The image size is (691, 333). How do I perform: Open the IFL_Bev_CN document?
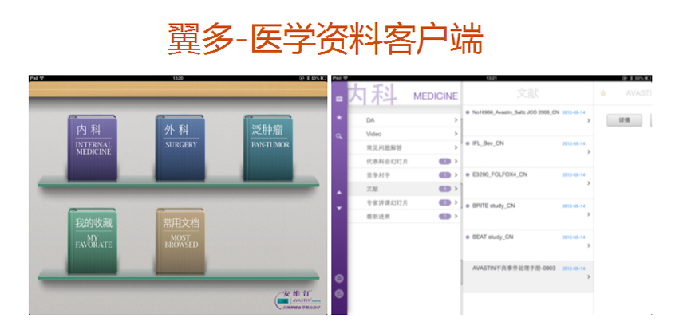coord(527,152)
